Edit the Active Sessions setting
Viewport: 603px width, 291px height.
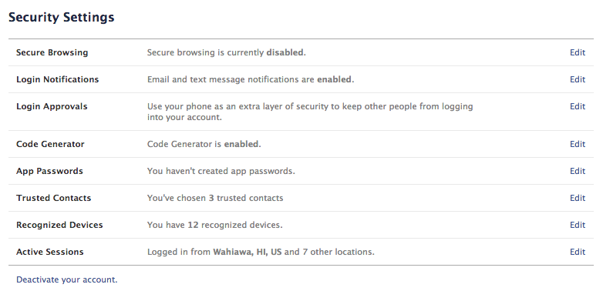coord(578,252)
